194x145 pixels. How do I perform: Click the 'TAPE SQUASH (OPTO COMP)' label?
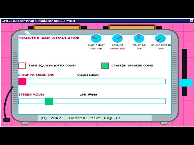[52, 66]
